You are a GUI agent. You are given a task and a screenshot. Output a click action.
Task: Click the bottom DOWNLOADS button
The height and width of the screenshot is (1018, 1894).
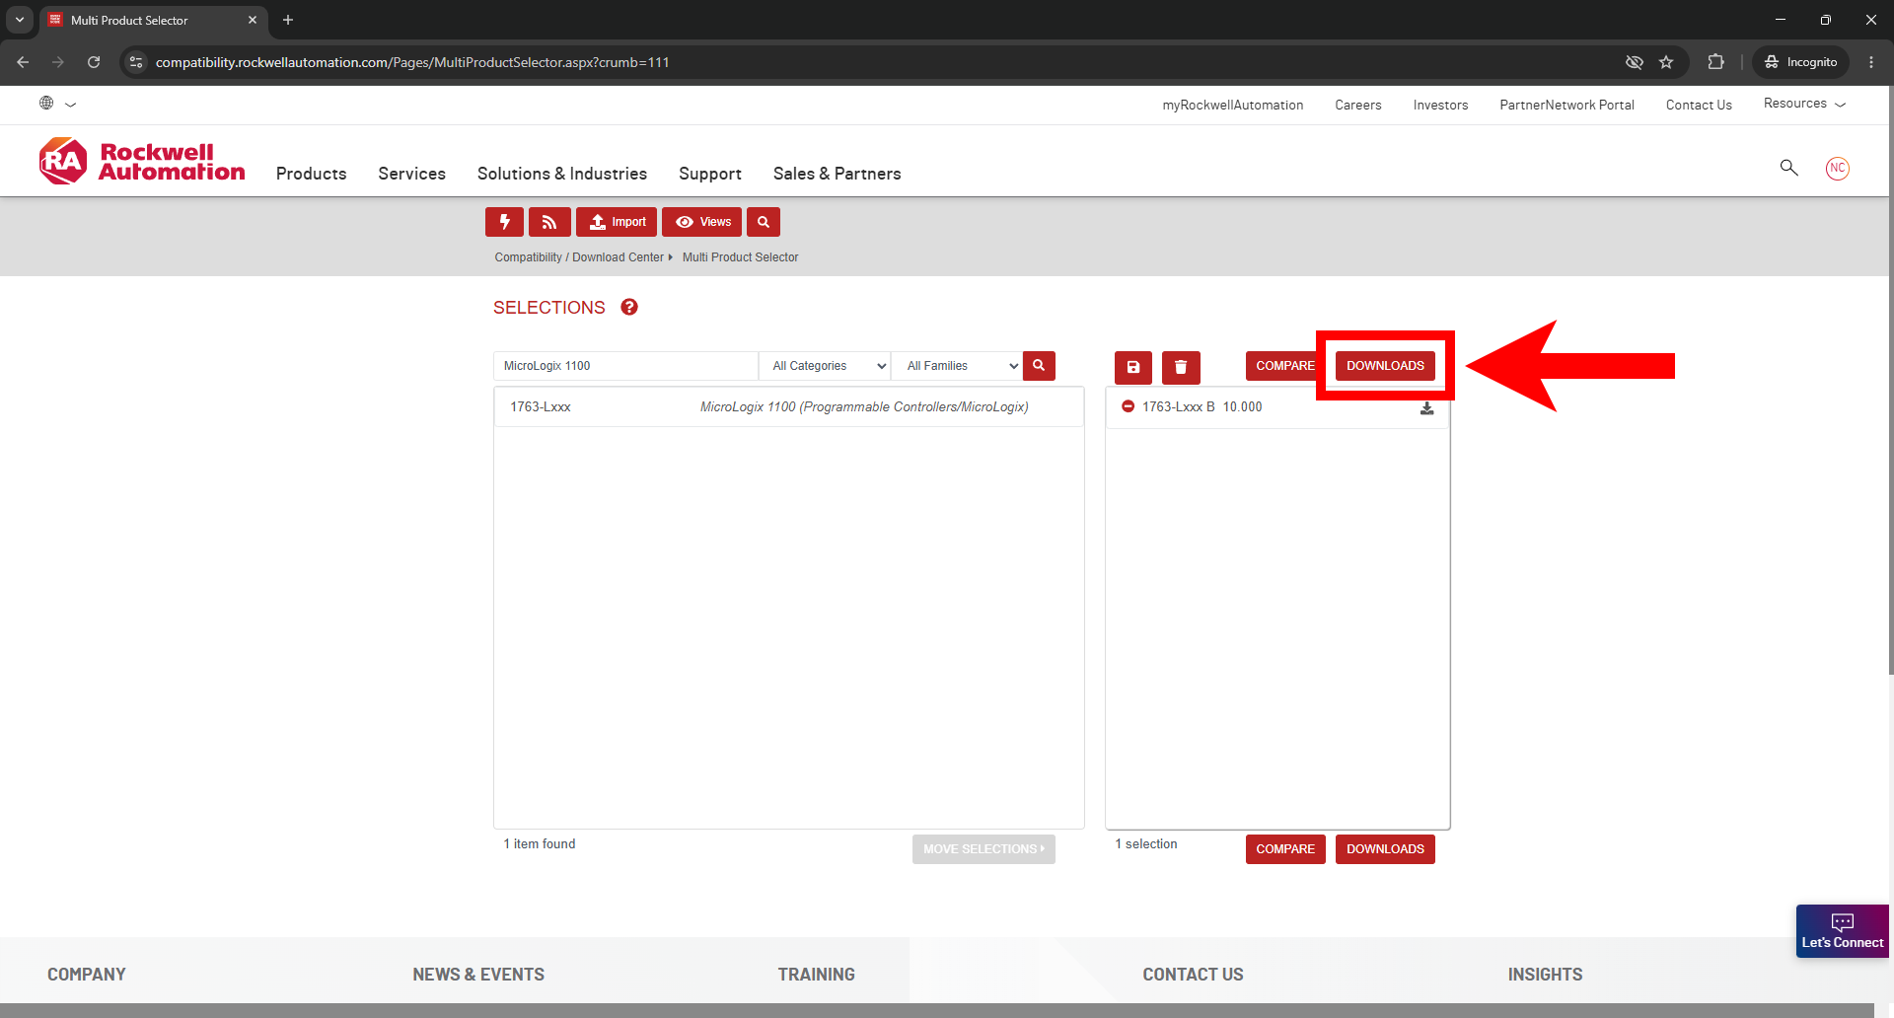click(1385, 849)
